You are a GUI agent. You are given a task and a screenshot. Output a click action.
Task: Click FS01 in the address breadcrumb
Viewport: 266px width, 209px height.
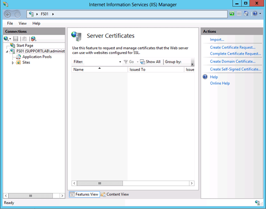pos(45,14)
